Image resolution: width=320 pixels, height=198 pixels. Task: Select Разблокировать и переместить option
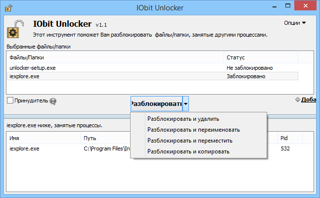pyautogui.click(x=189, y=141)
